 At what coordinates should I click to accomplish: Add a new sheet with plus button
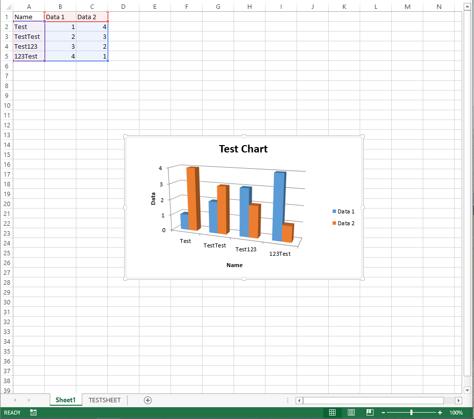[x=147, y=400]
